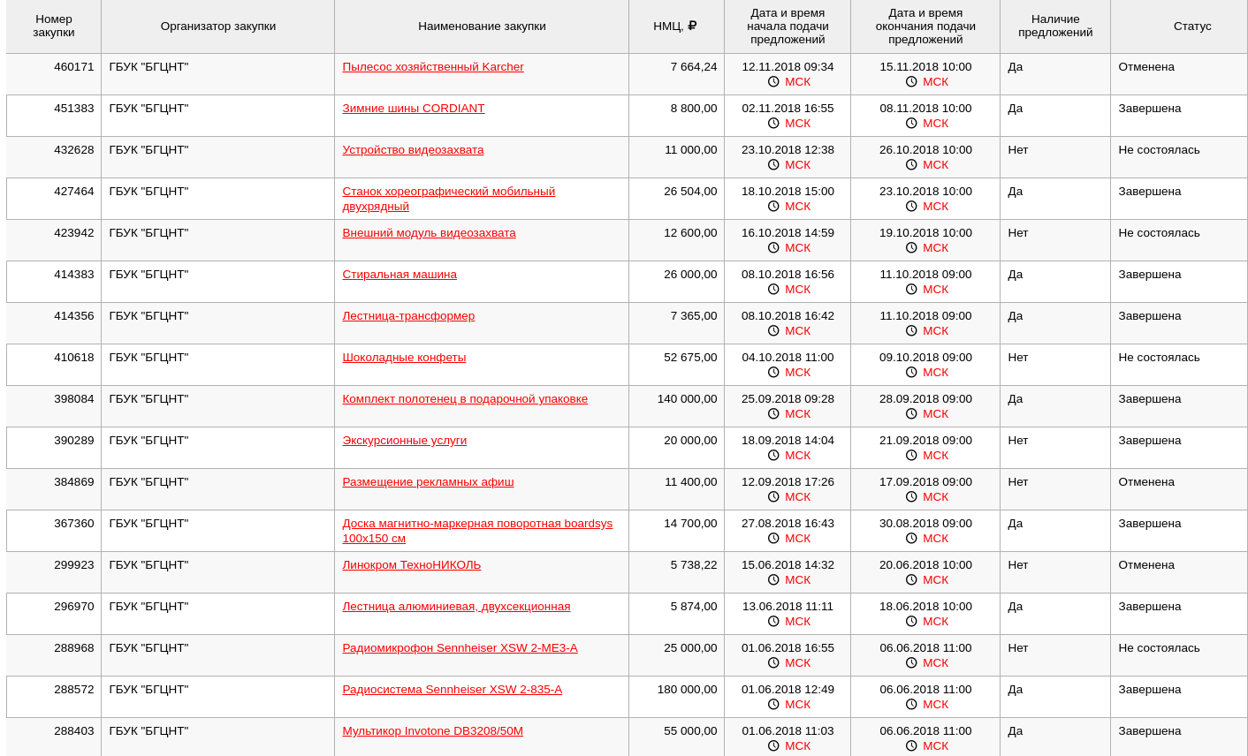Click clock icon under 17.09.2018 09:00
Image resolution: width=1248 pixels, height=756 pixels.
pyautogui.click(x=911, y=496)
